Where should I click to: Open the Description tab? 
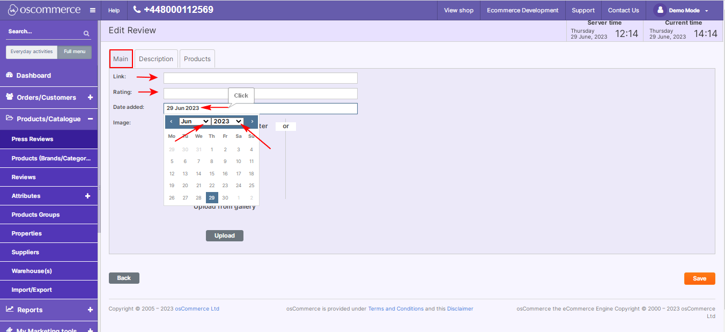point(156,59)
